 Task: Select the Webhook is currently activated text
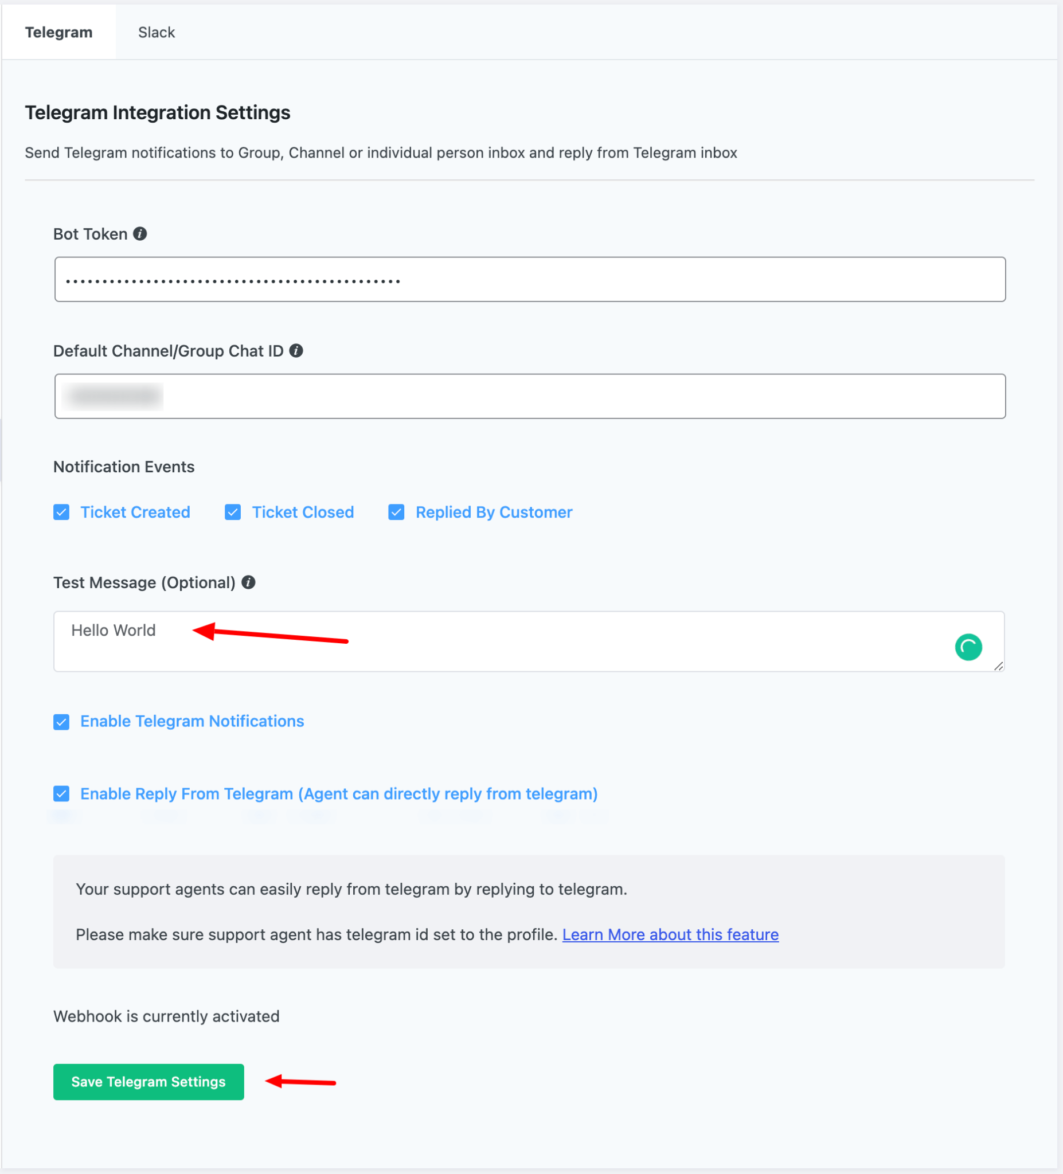(167, 1016)
